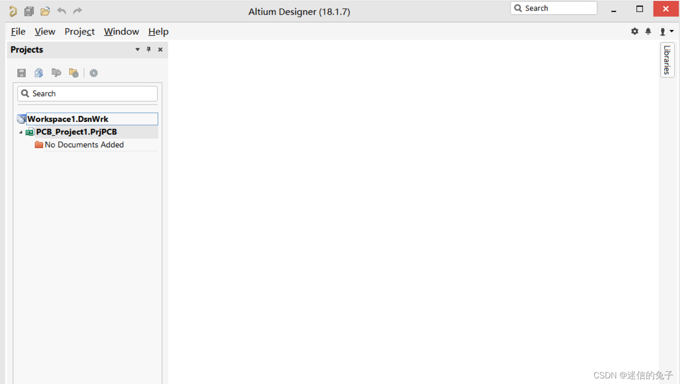View notifications via the bell icon
Screen dimensions: 680x384
click(x=648, y=31)
